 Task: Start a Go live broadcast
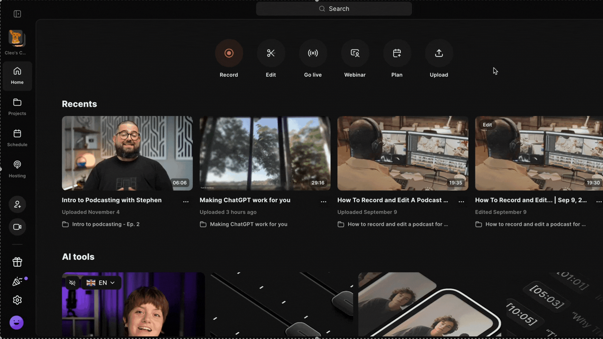pos(313,53)
